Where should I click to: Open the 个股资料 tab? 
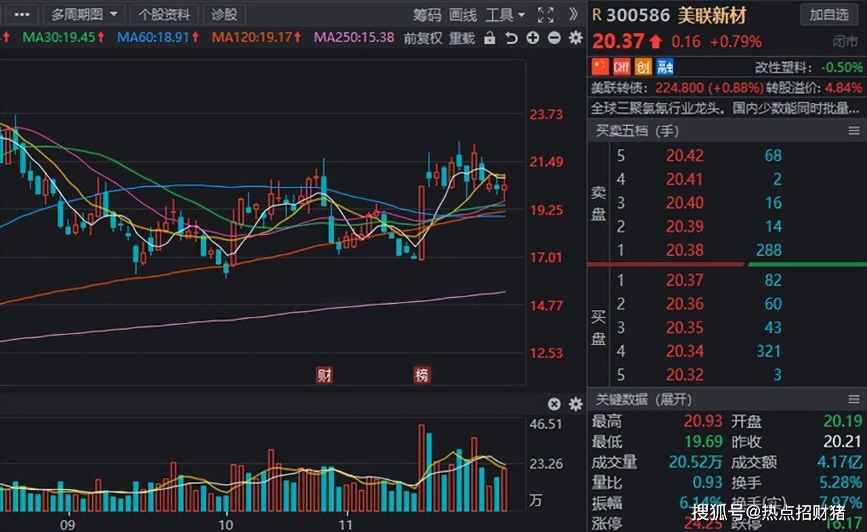[x=165, y=14]
